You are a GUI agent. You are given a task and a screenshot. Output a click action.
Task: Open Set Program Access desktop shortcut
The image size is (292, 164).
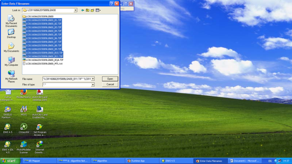point(40,130)
